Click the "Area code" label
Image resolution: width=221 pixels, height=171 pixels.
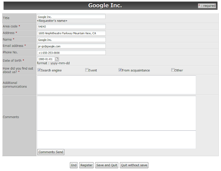10,26
